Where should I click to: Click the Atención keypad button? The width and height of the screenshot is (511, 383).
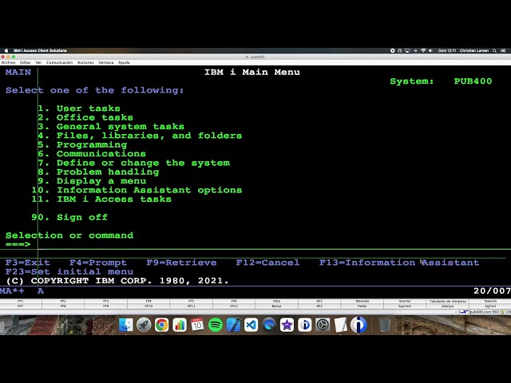click(x=362, y=302)
